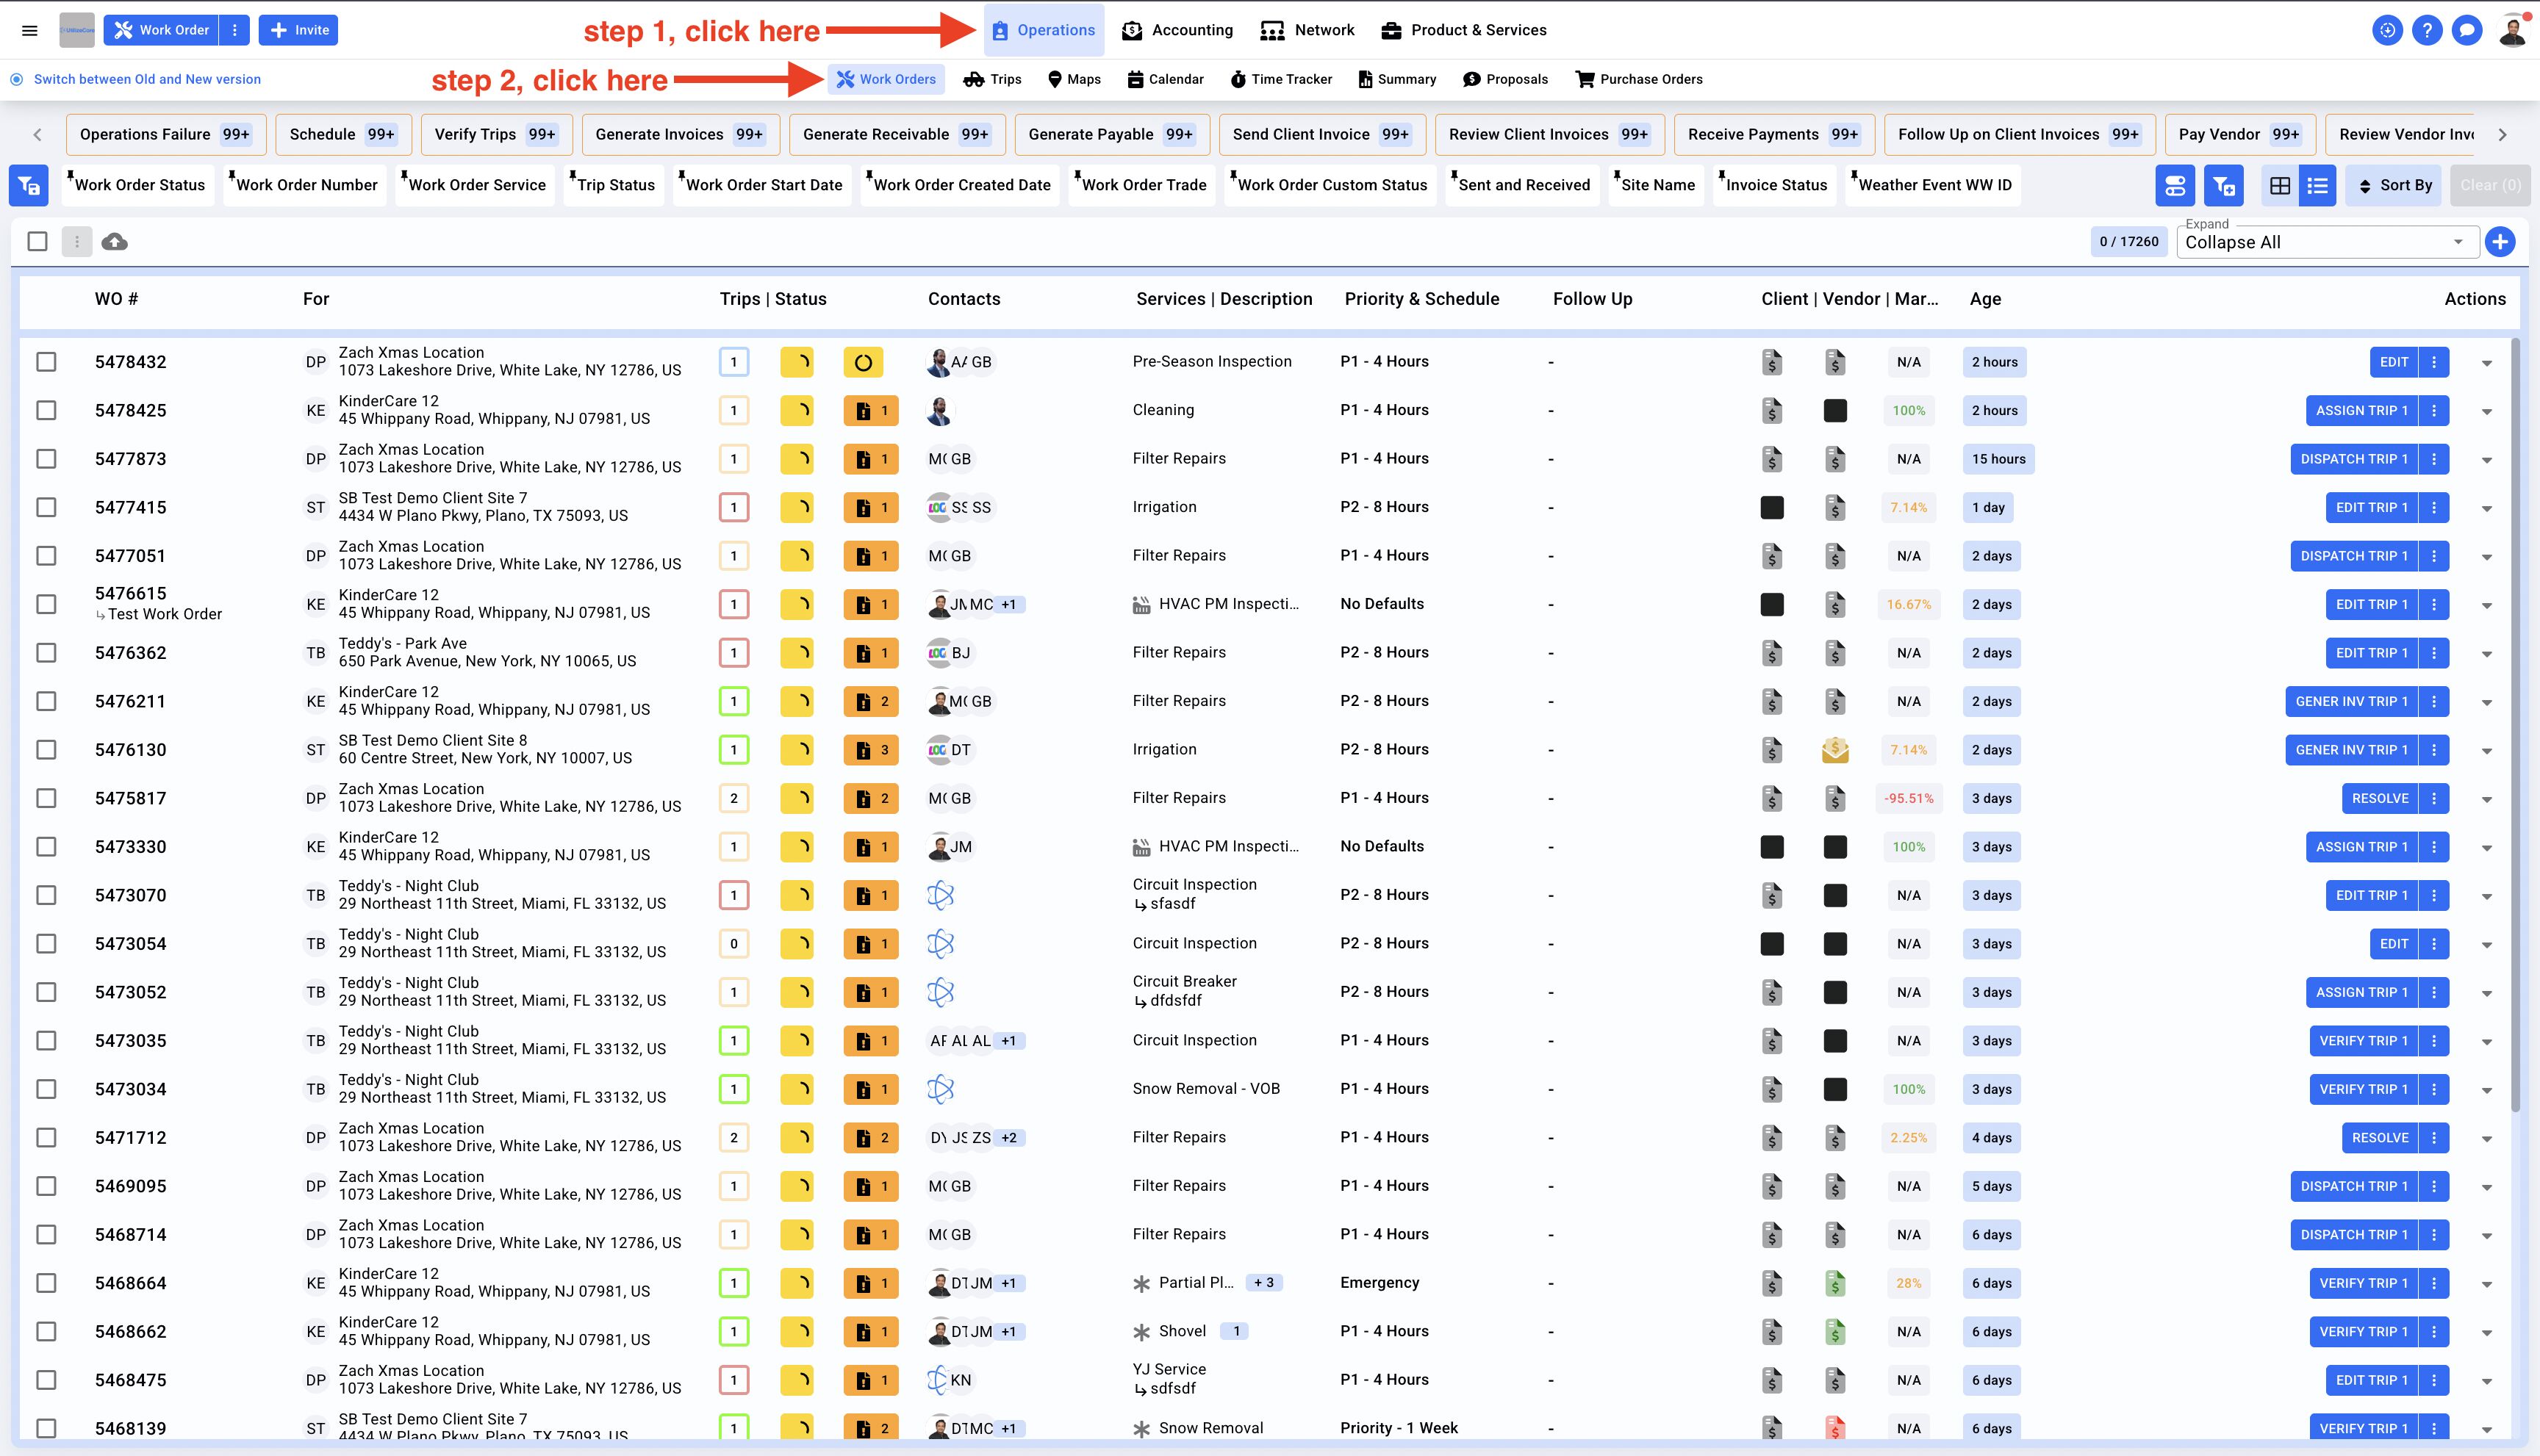Open the filter icon button at left
This screenshot has height=1456, width=2540.
coord(29,186)
